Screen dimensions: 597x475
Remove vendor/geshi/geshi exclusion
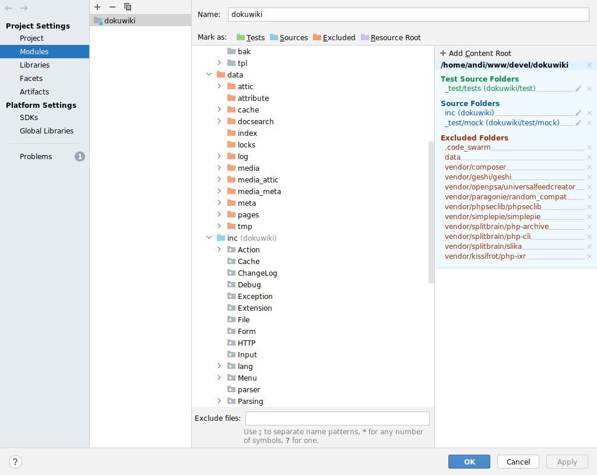[x=589, y=177]
